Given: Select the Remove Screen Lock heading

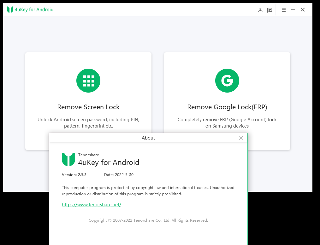Looking at the screenshot, I should 88,107.
